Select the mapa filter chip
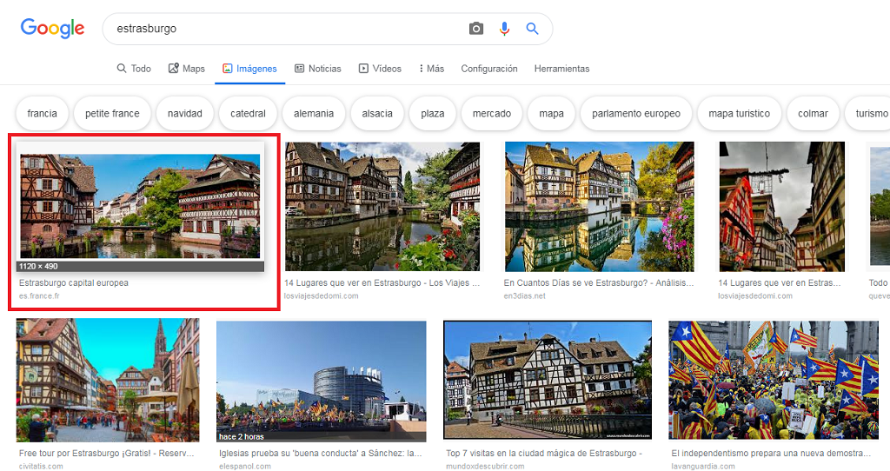Screen dimensions: 890x471 [x=552, y=114]
